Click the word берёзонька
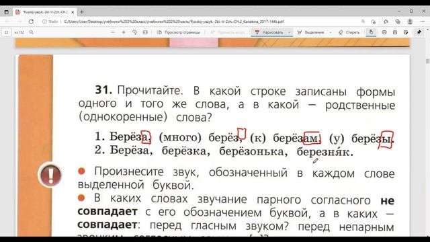430x242 pixels. tap(253, 151)
